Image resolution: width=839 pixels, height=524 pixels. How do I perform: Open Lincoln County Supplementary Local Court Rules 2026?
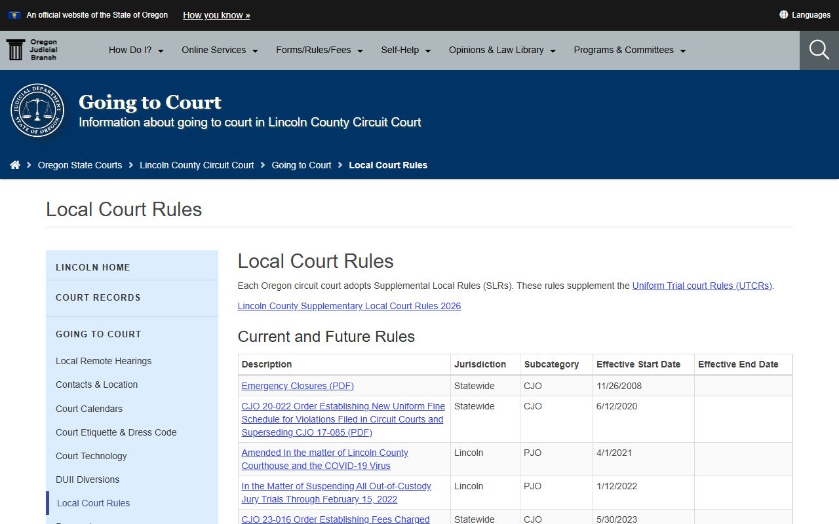(349, 306)
